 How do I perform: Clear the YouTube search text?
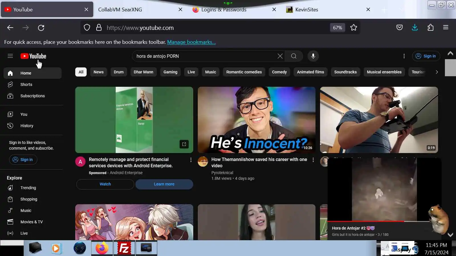click(280, 56)
